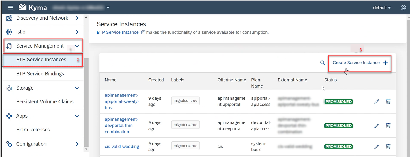
Task: Edit apimanagement-devportal-thin-combination with pencil icon
Action: point(377,126)
